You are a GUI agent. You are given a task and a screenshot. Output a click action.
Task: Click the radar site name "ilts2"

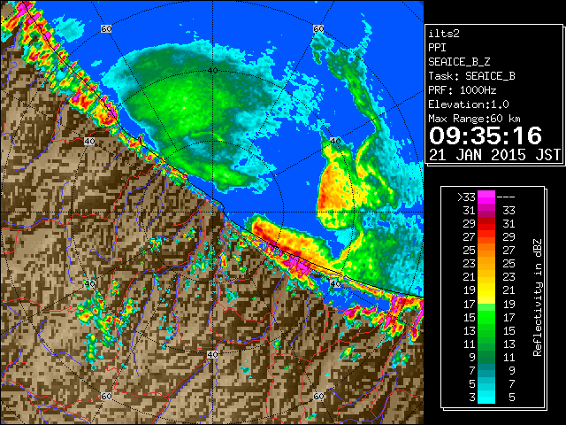click(444, 34)
